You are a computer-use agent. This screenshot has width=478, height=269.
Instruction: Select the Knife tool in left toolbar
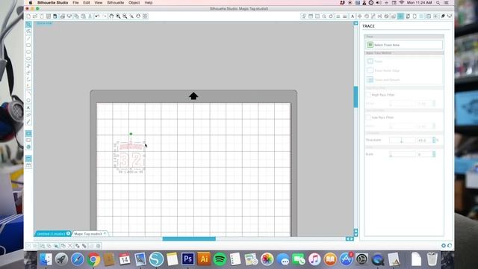coord(28,122)
